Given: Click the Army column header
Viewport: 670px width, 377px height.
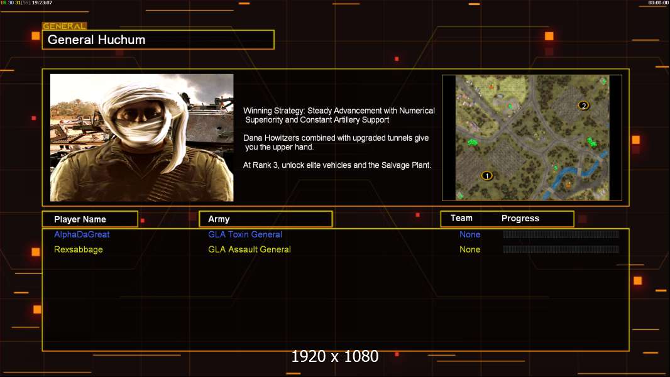Looking at the screenshot, I should point(265,219).
